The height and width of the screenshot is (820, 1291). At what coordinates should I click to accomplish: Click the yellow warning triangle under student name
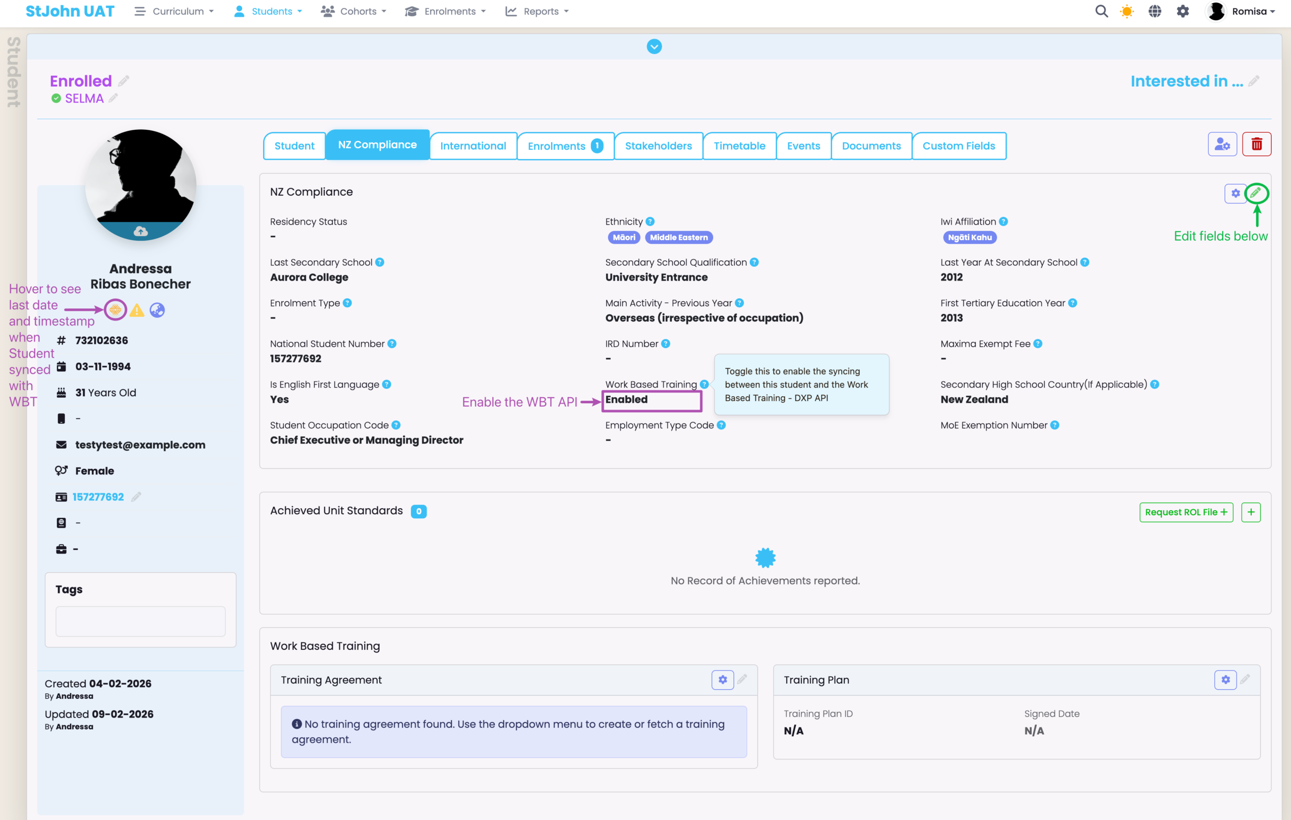click(137, 310)
